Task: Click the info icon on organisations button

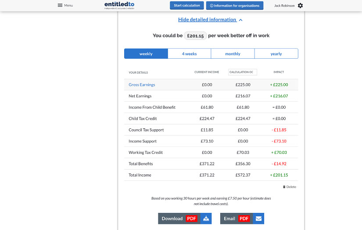Action: point(211,6)
